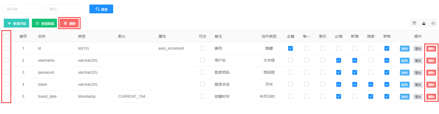Click the top toolbar 删除 trash button

(x=70, y=23)
